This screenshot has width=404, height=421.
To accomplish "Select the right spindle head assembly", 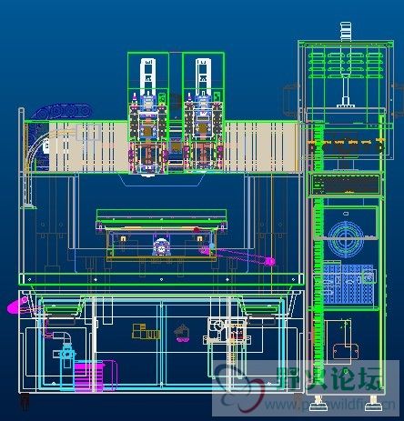I will click(203, 115).
